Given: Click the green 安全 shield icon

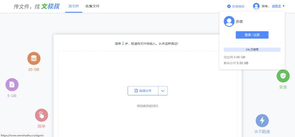Looking at the screenshot, I should [x=283, y=76].
